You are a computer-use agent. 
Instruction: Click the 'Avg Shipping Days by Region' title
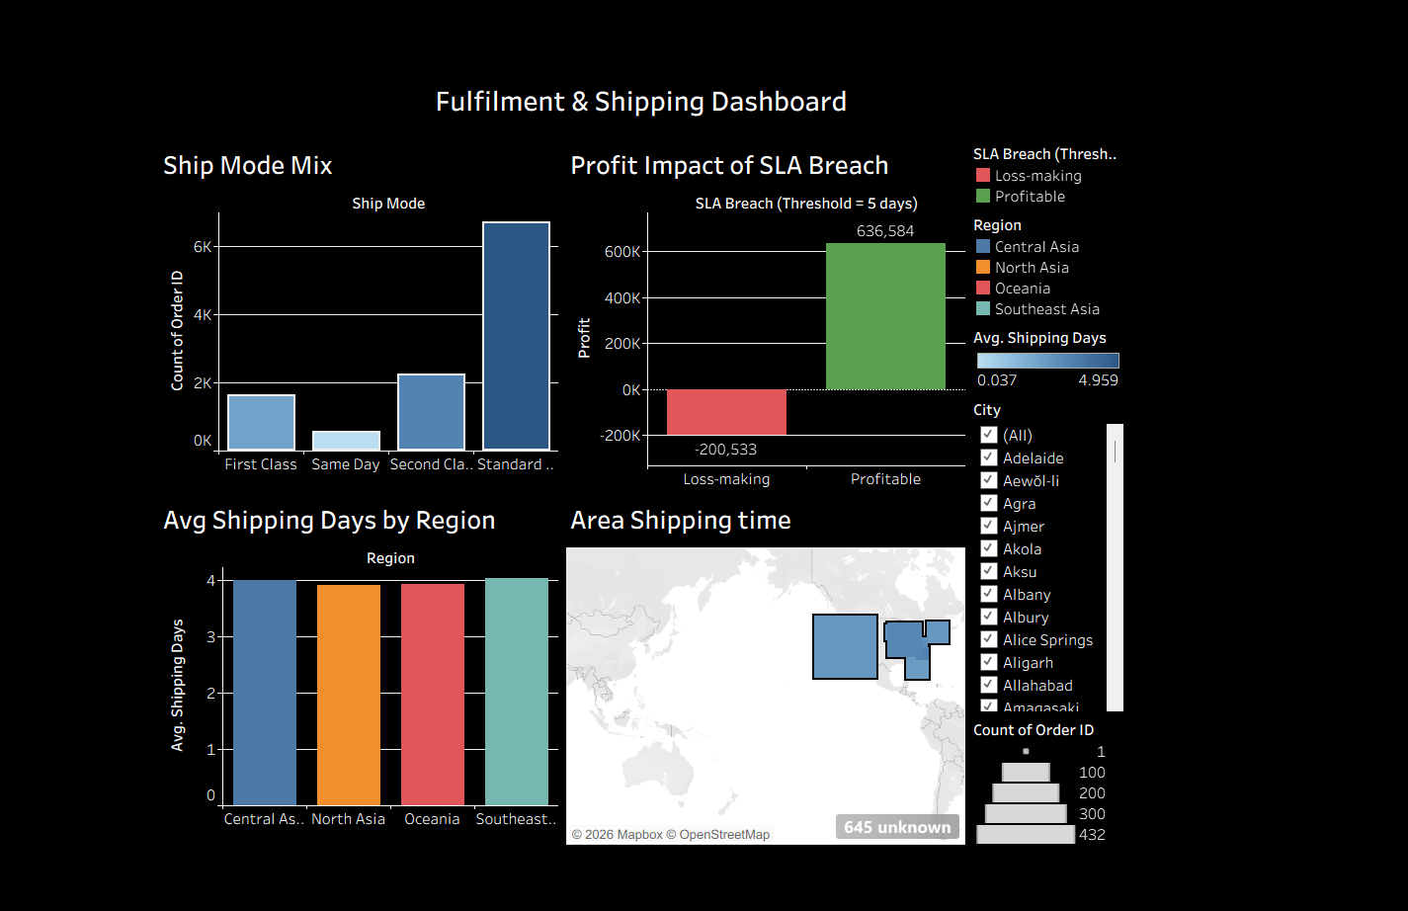329,520
